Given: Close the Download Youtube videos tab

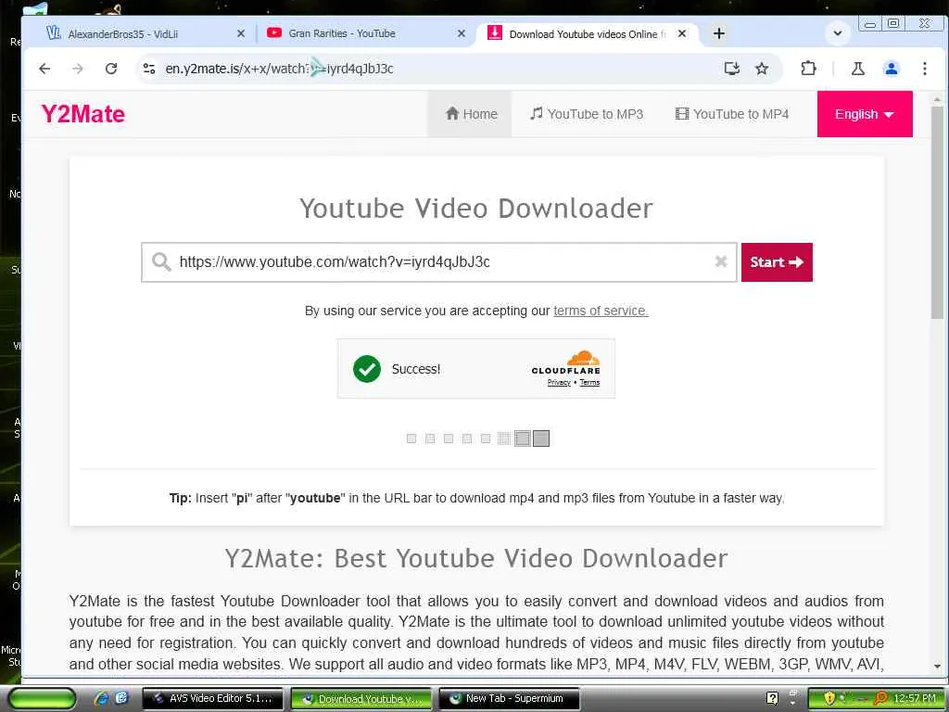Looking at the screenshot, I should pyautogui.click(x=682, y=34).
